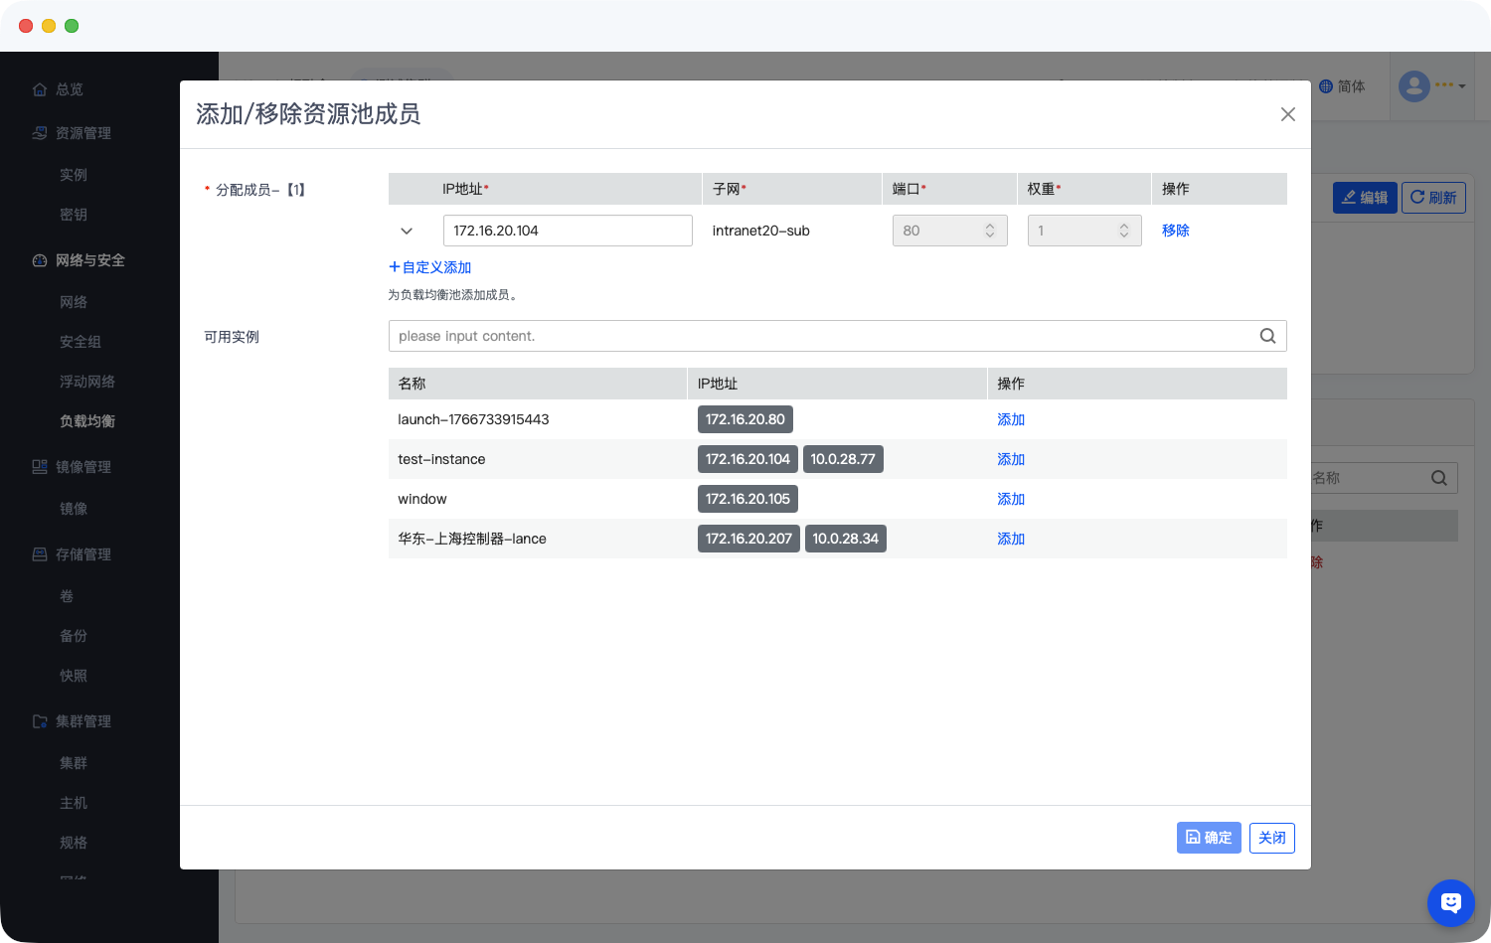Close the add/remove pool member dialog
1491x943 pixels.
1287,114
